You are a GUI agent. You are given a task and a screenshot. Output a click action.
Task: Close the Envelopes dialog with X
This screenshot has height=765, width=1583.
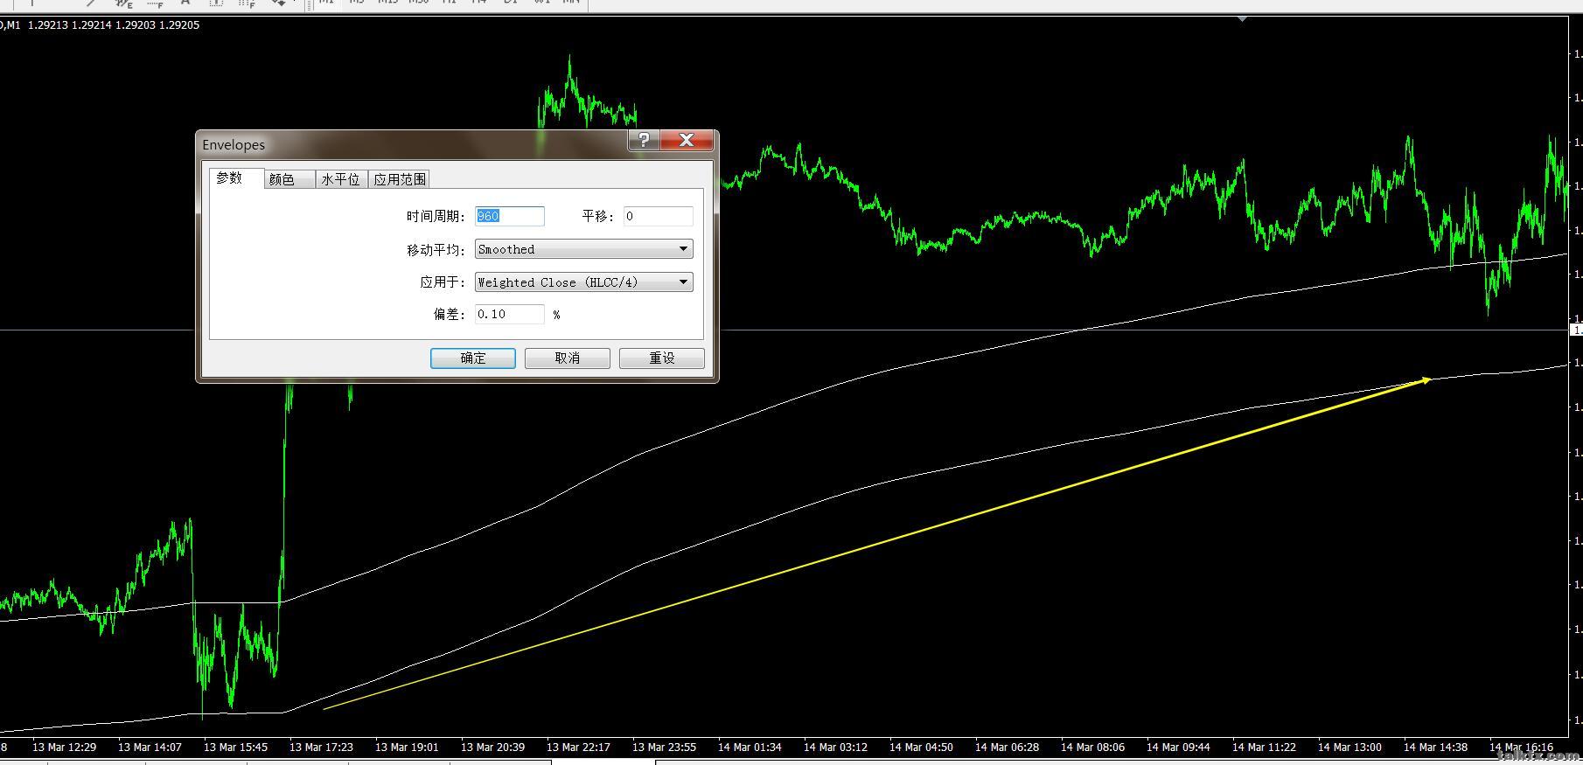687,140
